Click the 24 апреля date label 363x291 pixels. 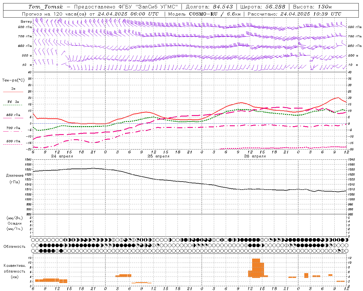62,156
